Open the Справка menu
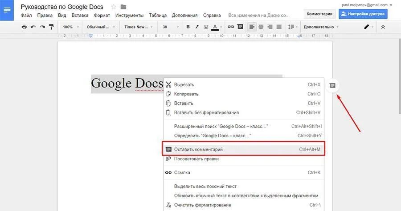 click(x=212, y=15)
